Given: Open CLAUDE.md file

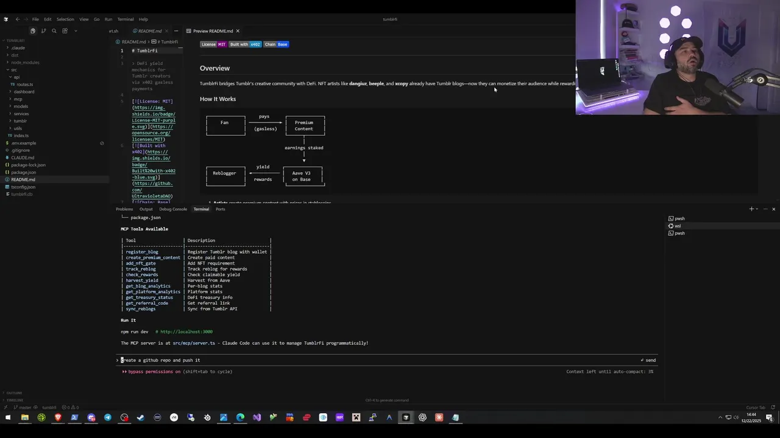Looking at the screenshot, I should tap(23, 158).
